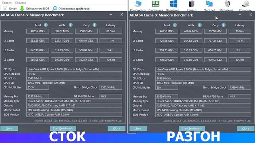Click Memory copy value 35092 MB/s
This screenshot has width=255, height=143.
(x=86, y=31)
